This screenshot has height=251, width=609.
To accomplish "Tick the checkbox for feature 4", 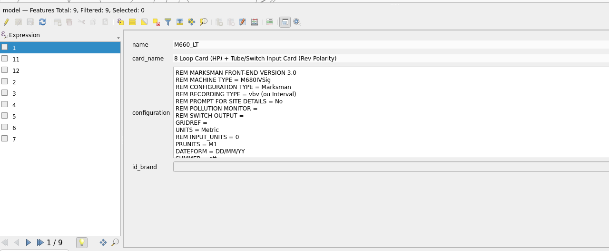I will click(4, 104).
